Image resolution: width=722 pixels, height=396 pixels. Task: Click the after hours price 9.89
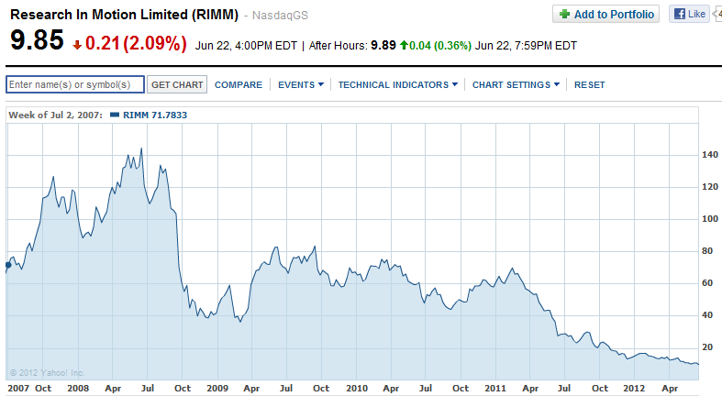point(383,45)
